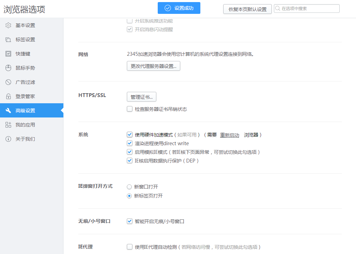356x254 pixels.
Task: Uncheck 使用硬件加速模式 option
Action: coord(130,134)
